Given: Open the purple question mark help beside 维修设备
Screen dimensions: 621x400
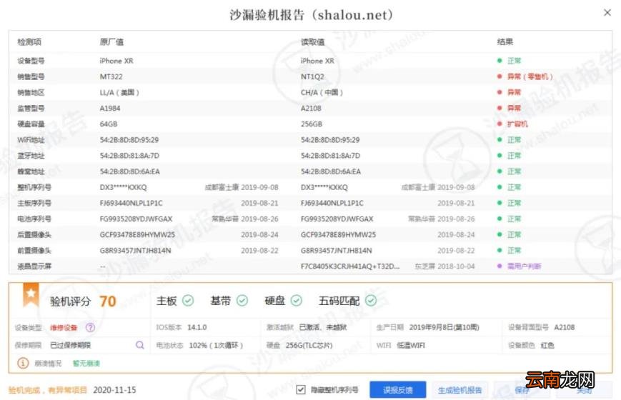Looking at the screenshot, I should 90,328.
